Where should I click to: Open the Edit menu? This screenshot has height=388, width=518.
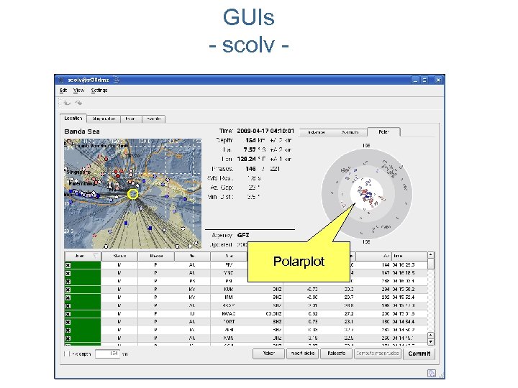pos(63,91)
